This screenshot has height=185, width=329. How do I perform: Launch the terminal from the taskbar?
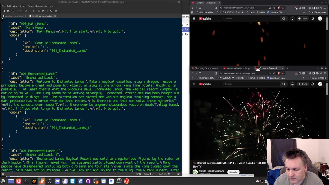coord(26,181)
